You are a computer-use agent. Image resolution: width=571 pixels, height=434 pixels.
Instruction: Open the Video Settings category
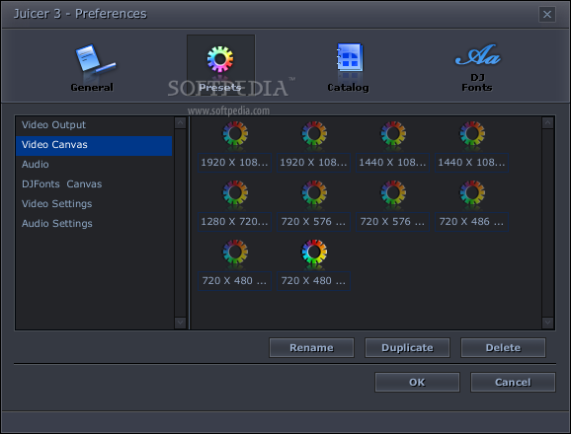pos(94,203)
